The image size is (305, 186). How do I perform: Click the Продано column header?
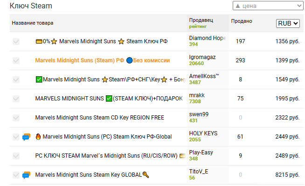point(242,21)
